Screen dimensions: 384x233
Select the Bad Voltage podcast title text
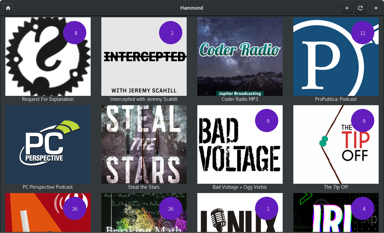tap(240, 187)
